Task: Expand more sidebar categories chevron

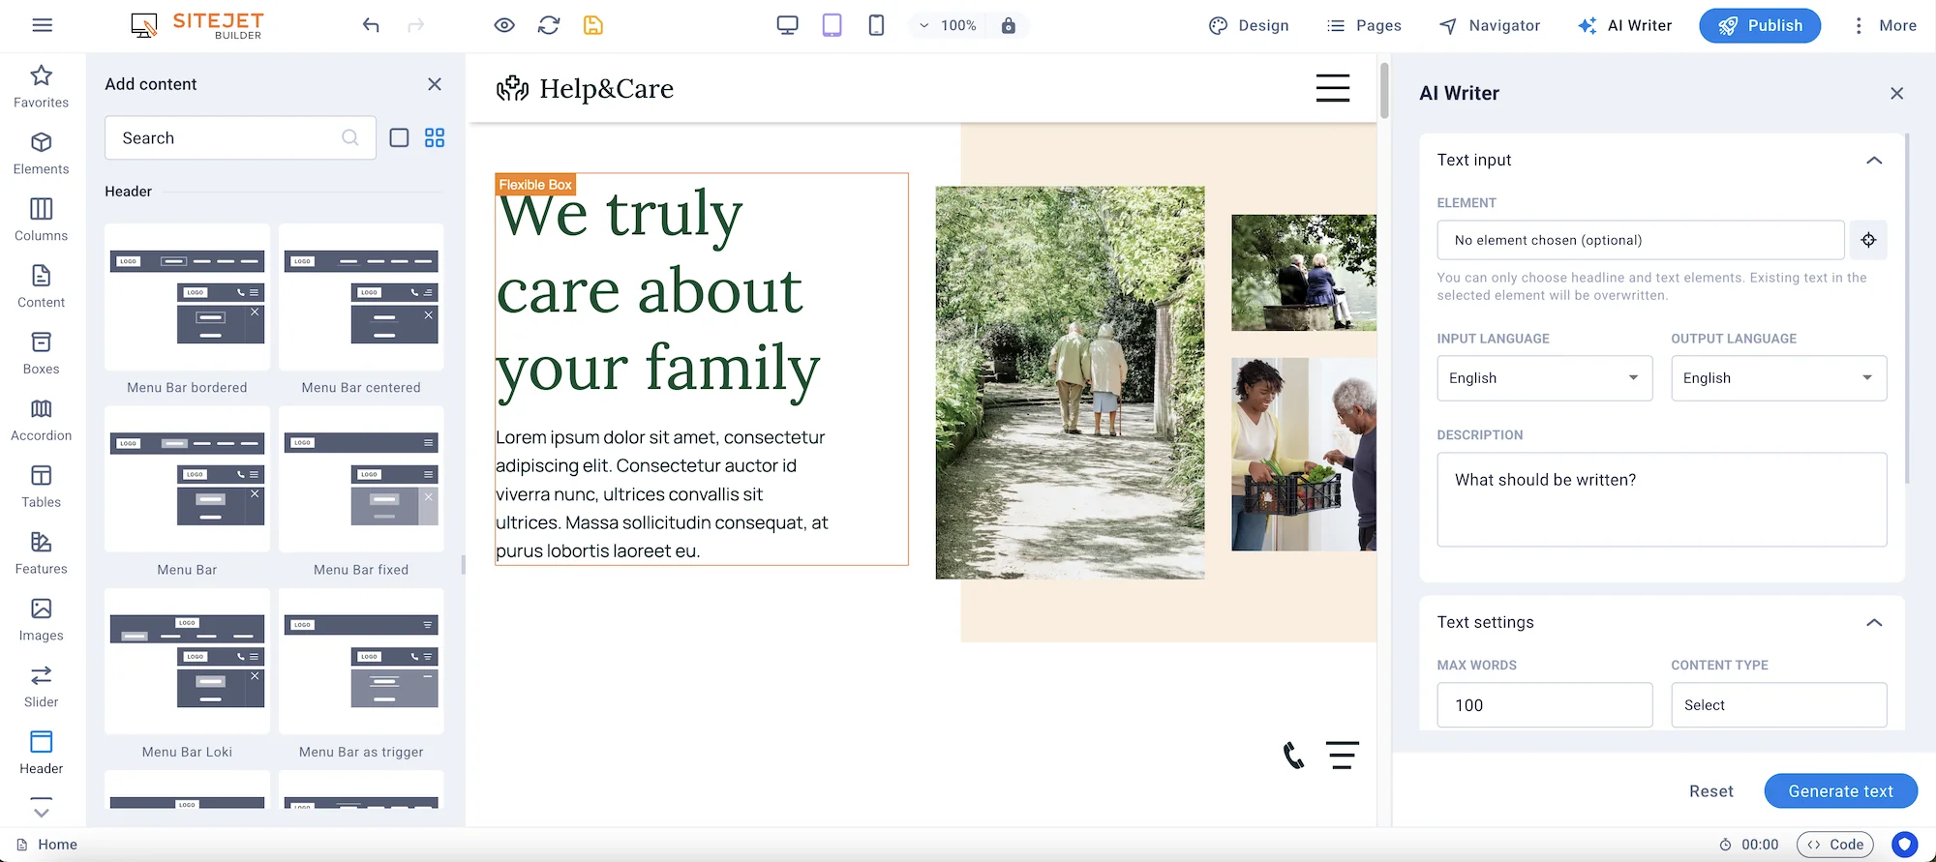Action: pyautogui.click(x=42, y=809)
